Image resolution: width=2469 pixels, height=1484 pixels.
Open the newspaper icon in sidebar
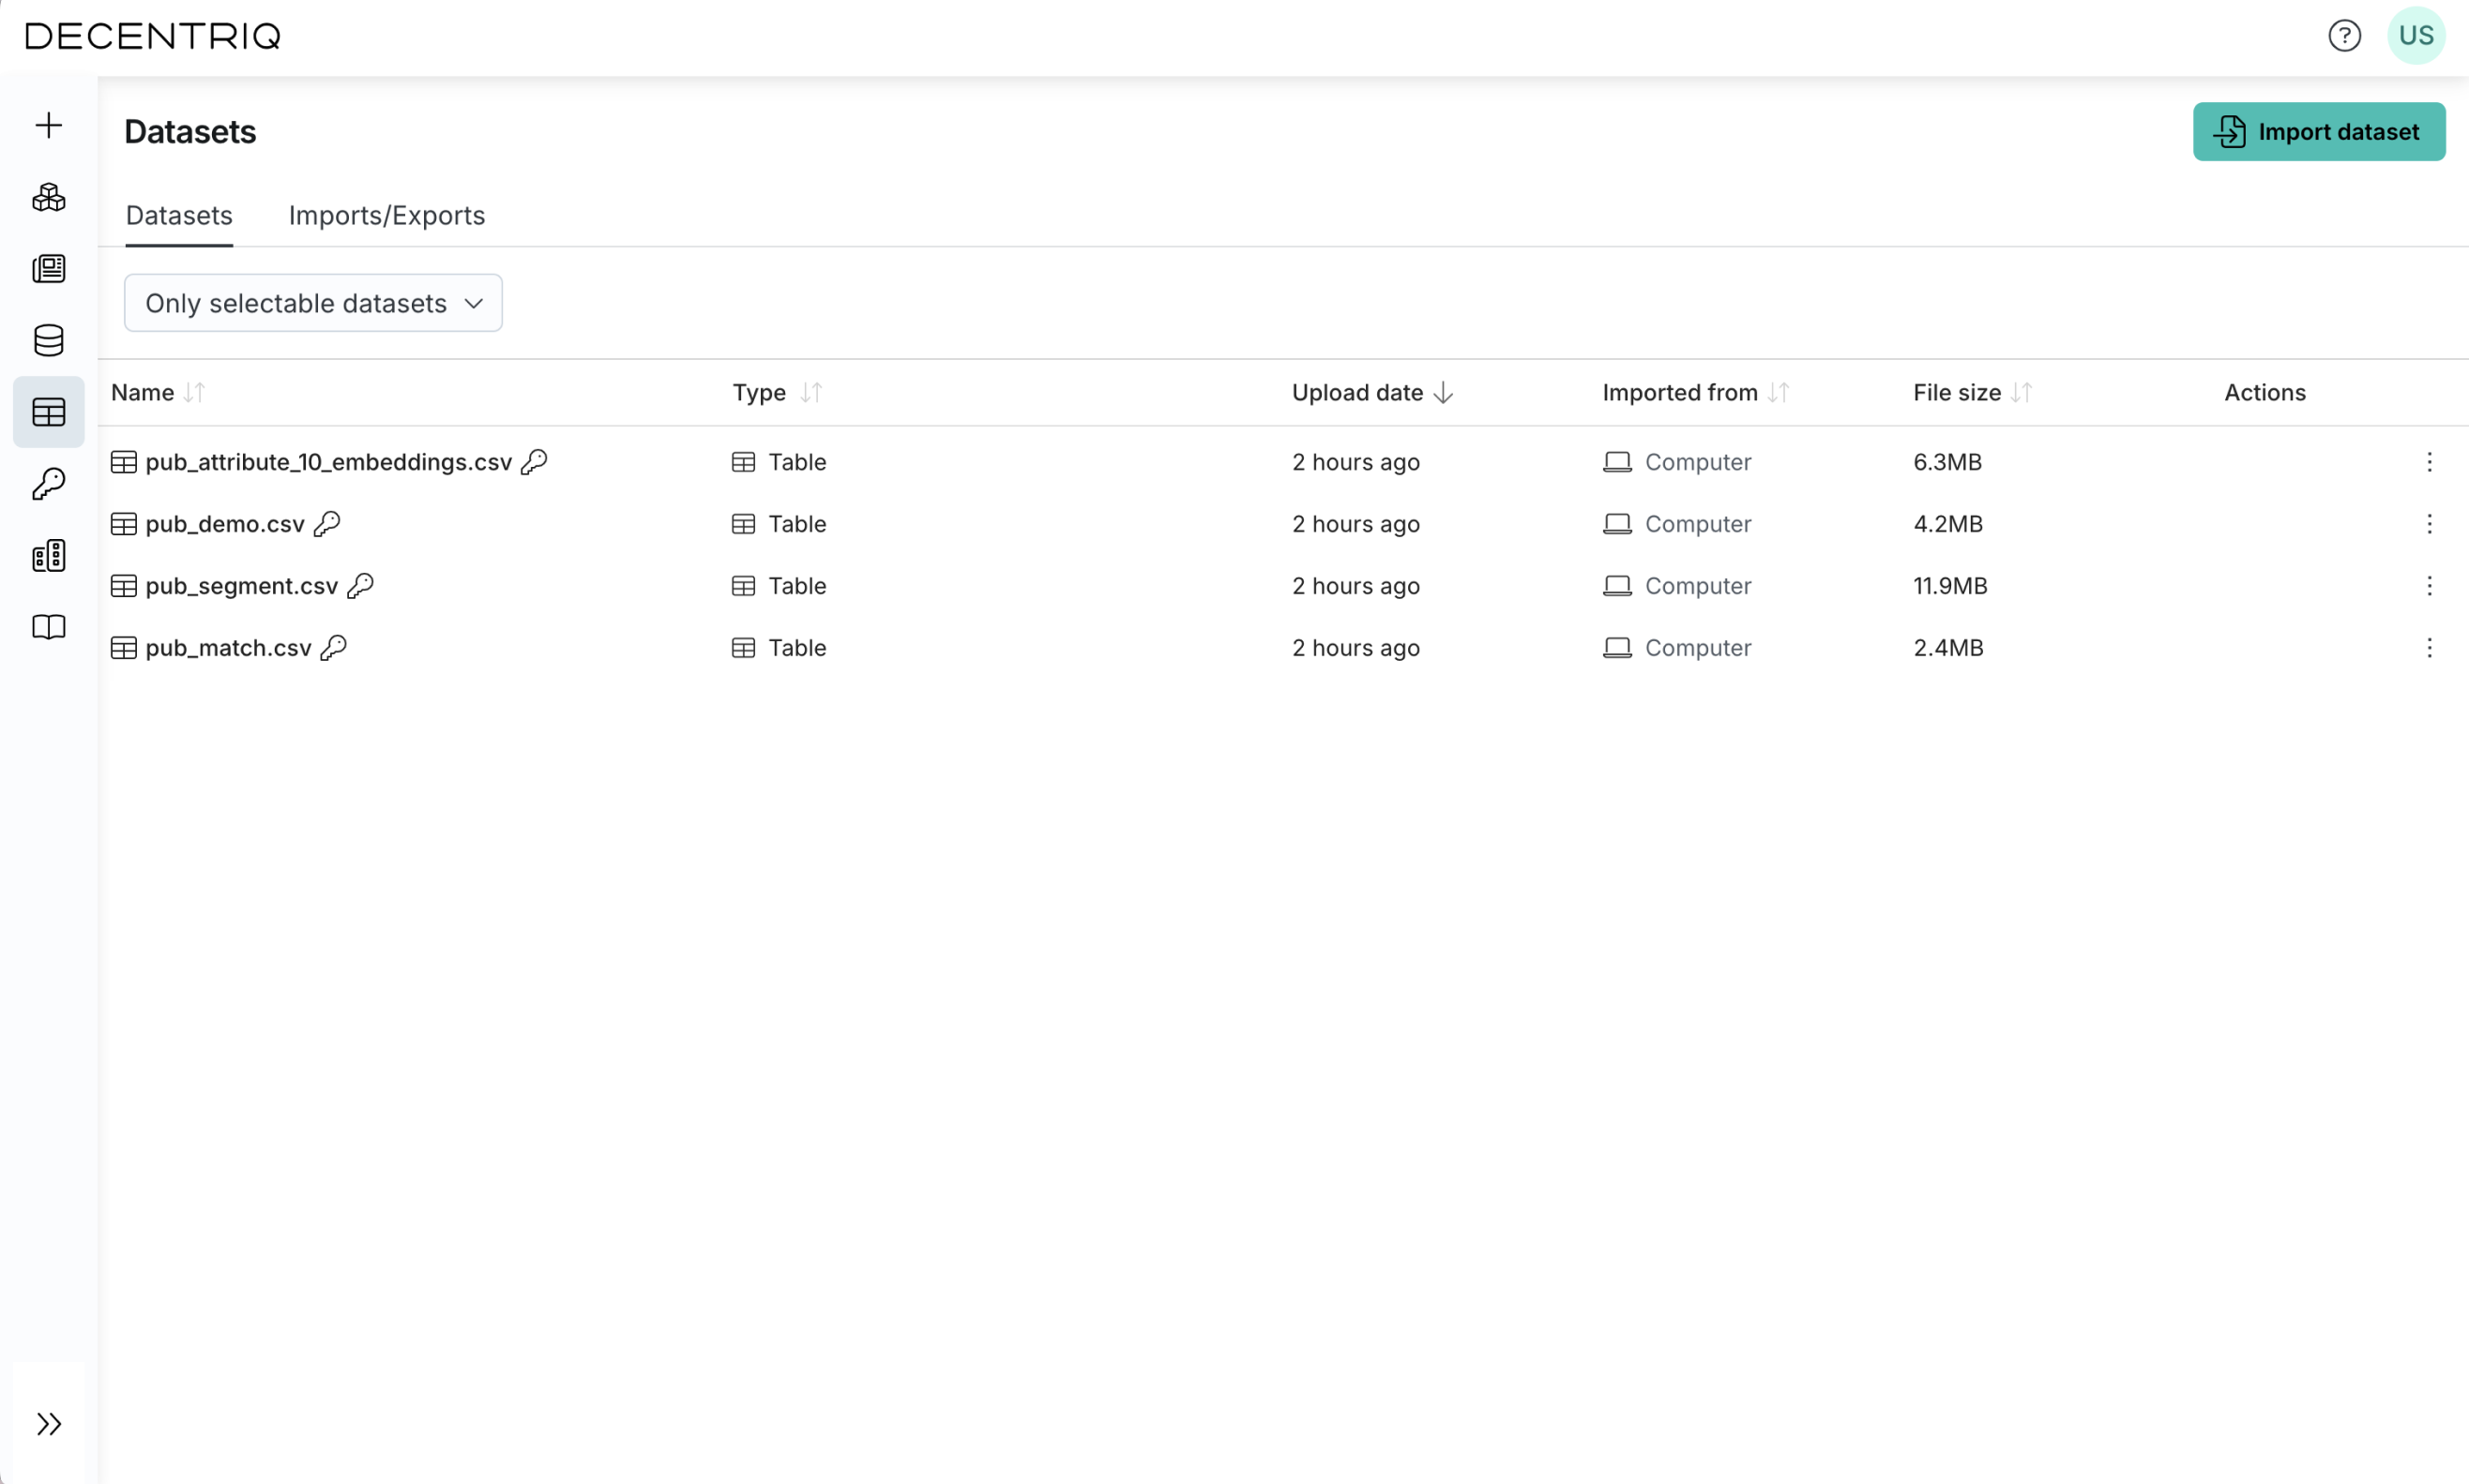[x=48, y=269]
